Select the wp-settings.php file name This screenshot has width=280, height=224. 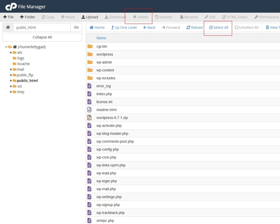coord(109,197)
